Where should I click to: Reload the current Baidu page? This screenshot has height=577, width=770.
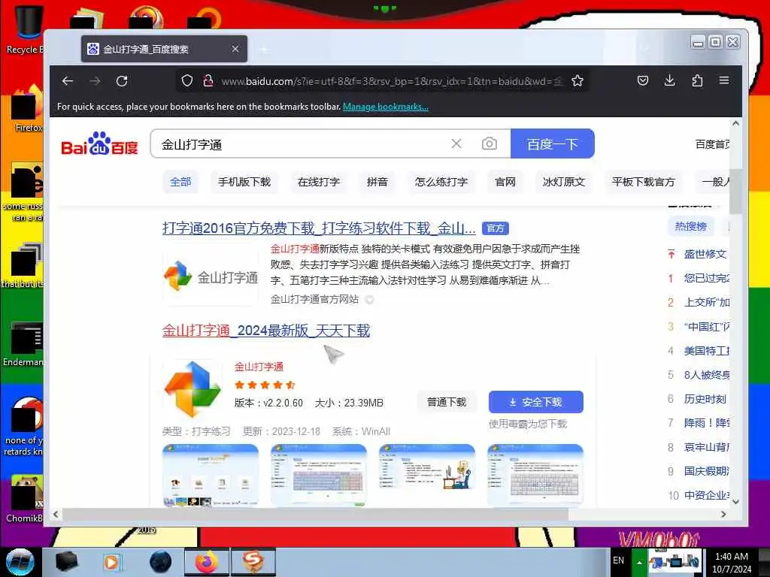point(122,81)
